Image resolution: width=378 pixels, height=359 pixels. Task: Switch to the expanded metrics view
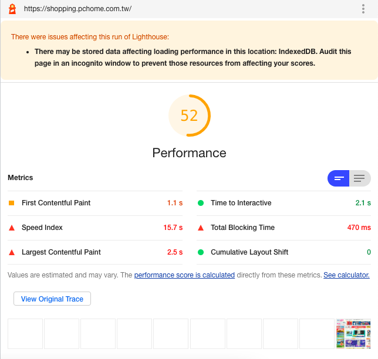(x=360, y=178)
